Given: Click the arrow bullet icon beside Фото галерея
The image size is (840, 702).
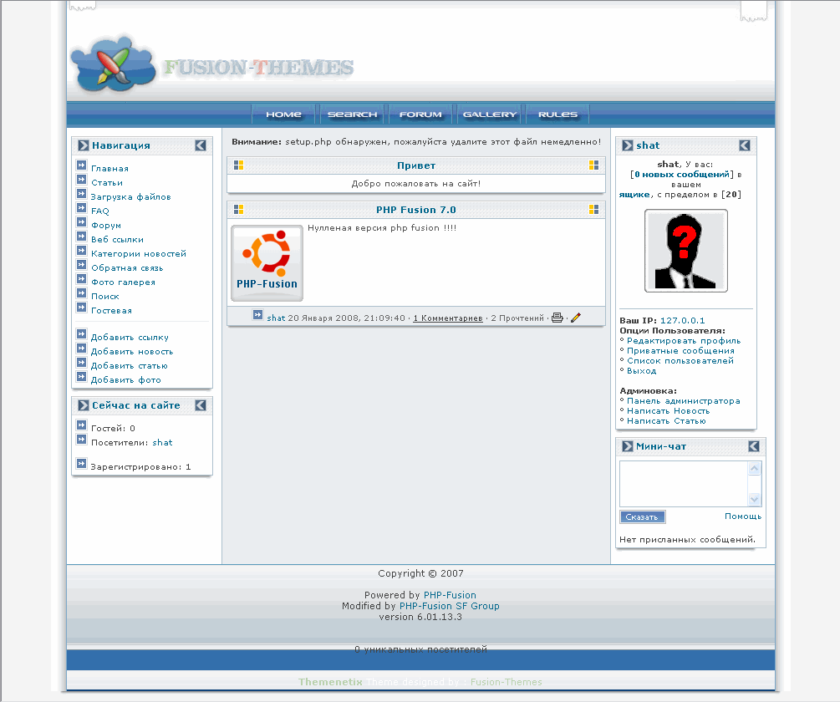Looking at the screenshot, I should (81, 280).
